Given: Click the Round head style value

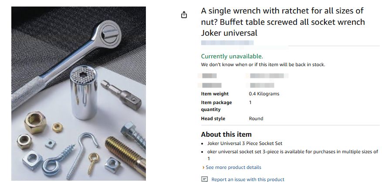Looking at the screenshot, I should click(256, 118).
